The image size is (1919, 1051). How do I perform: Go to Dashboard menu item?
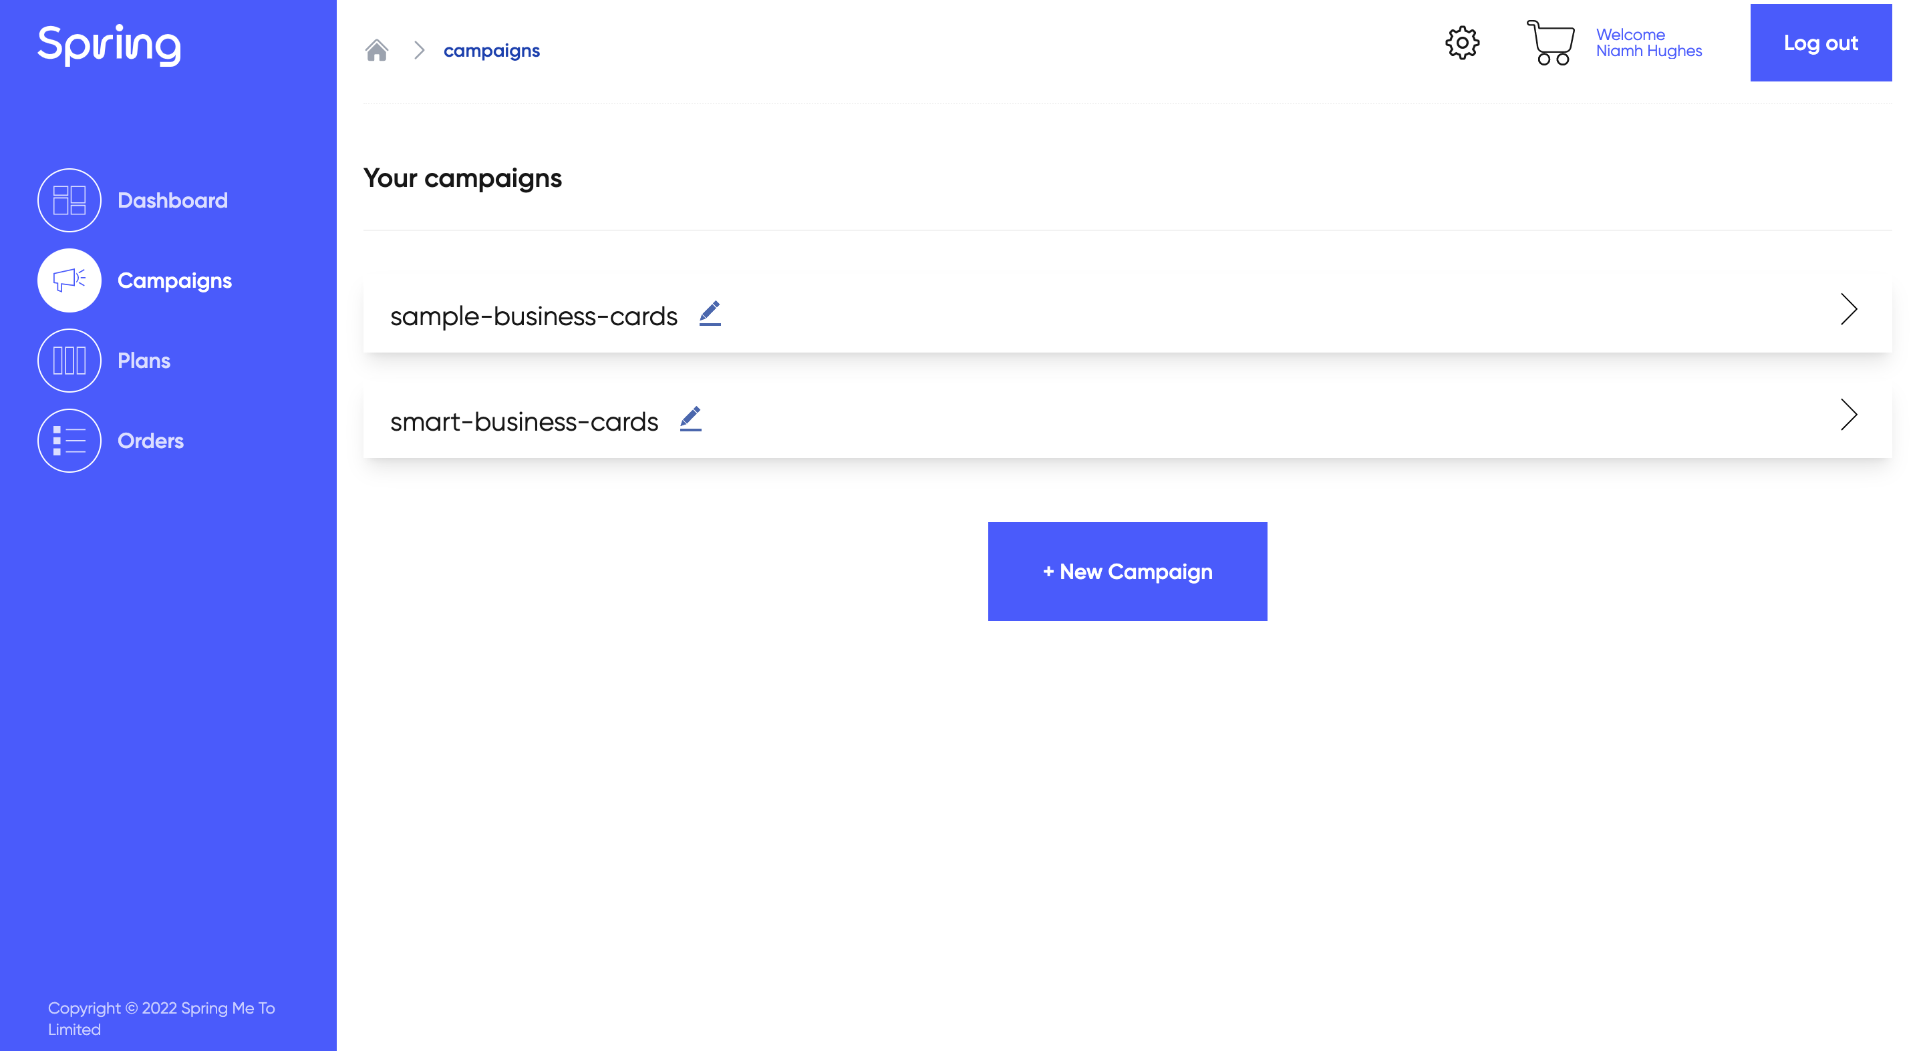pyautogui.click(x=173, y=200)
